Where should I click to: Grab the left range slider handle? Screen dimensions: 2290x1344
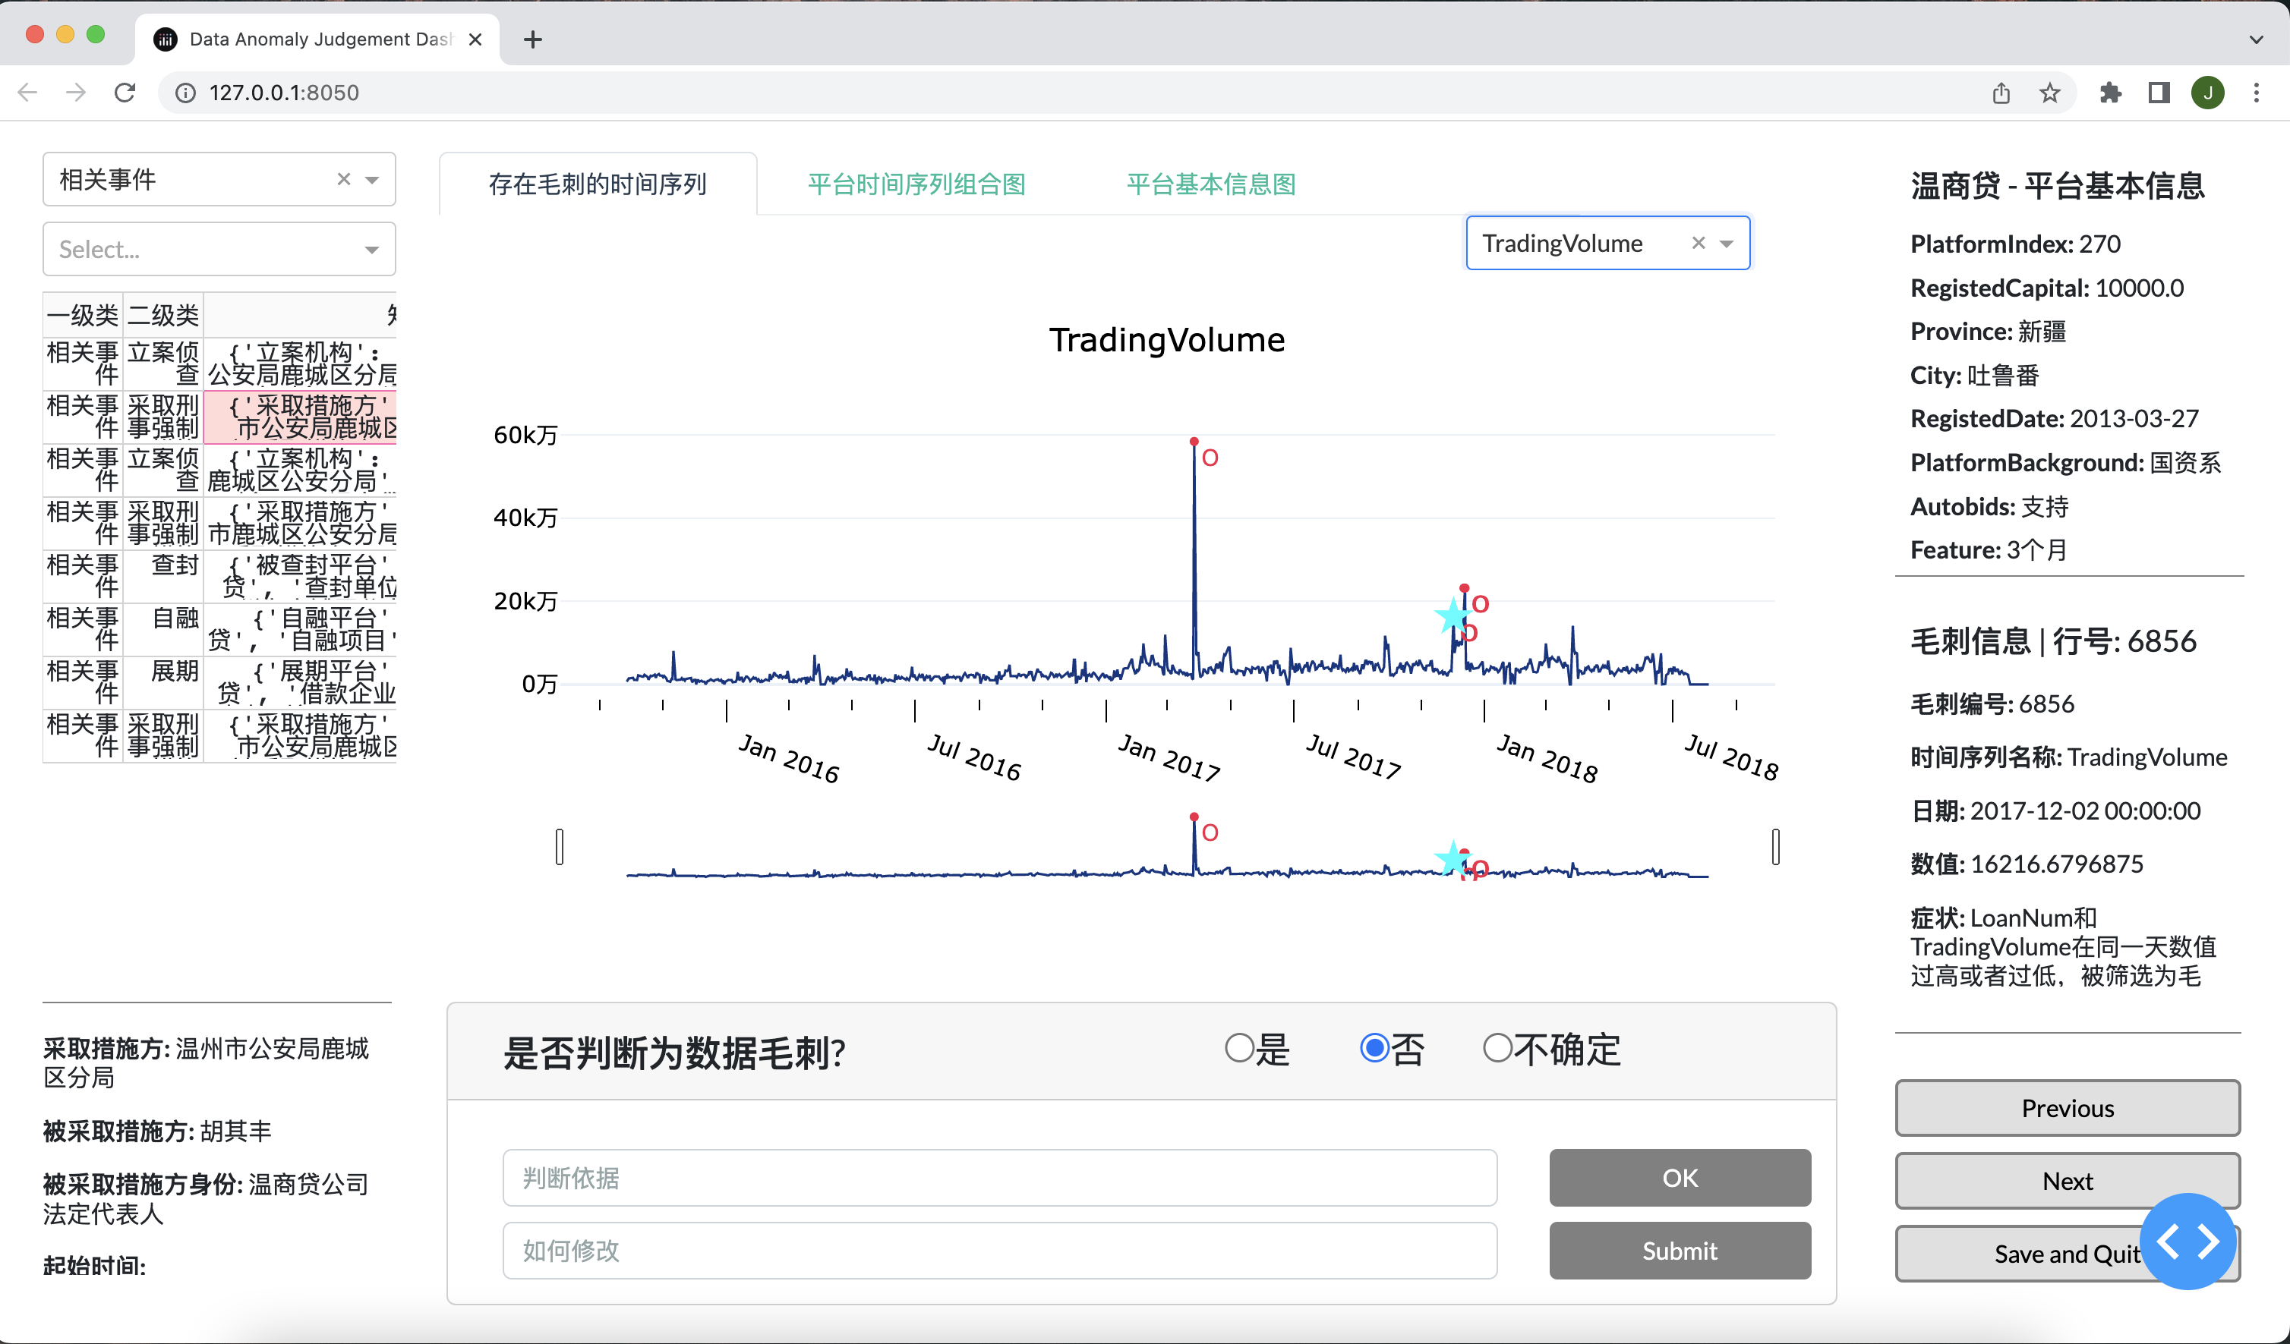560,846
